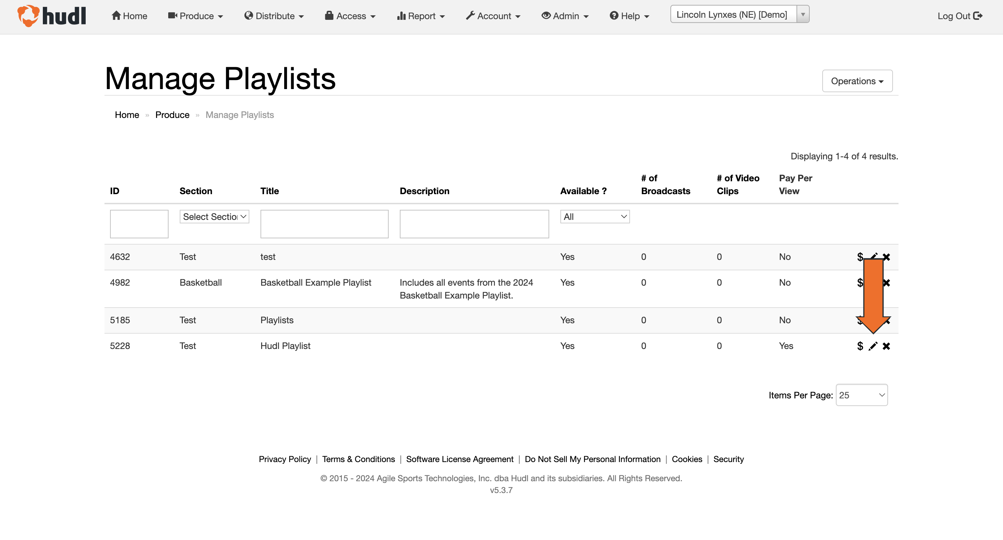Viewport: 1003px width, 540px height.
Task: Open the Privacy Policy link
Action: tap(285, 459)
